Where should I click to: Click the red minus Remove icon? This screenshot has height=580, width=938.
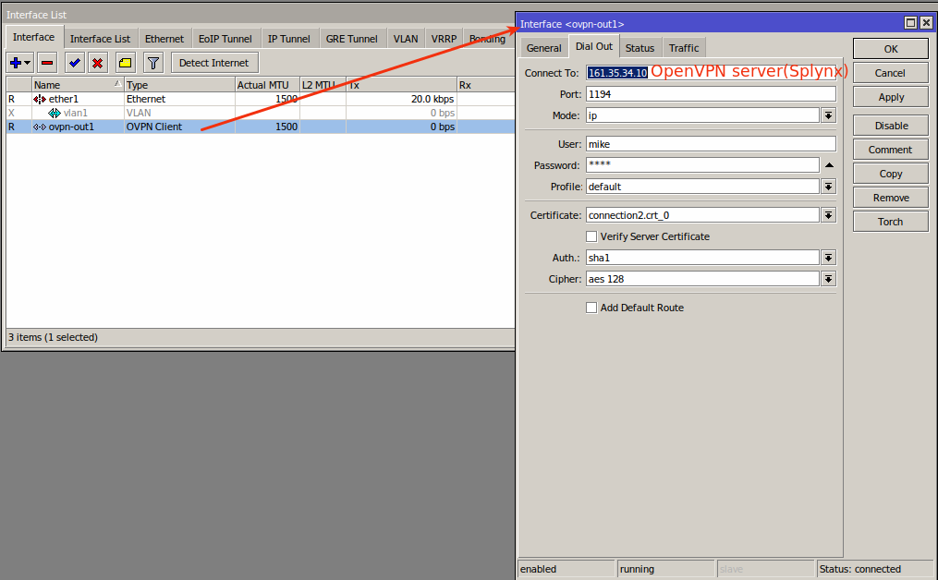(x=47, y=63)
